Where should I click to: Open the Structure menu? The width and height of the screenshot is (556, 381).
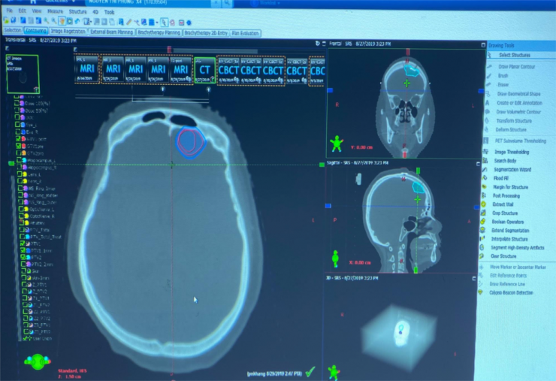pyautogui.click(x=77, y=13)
